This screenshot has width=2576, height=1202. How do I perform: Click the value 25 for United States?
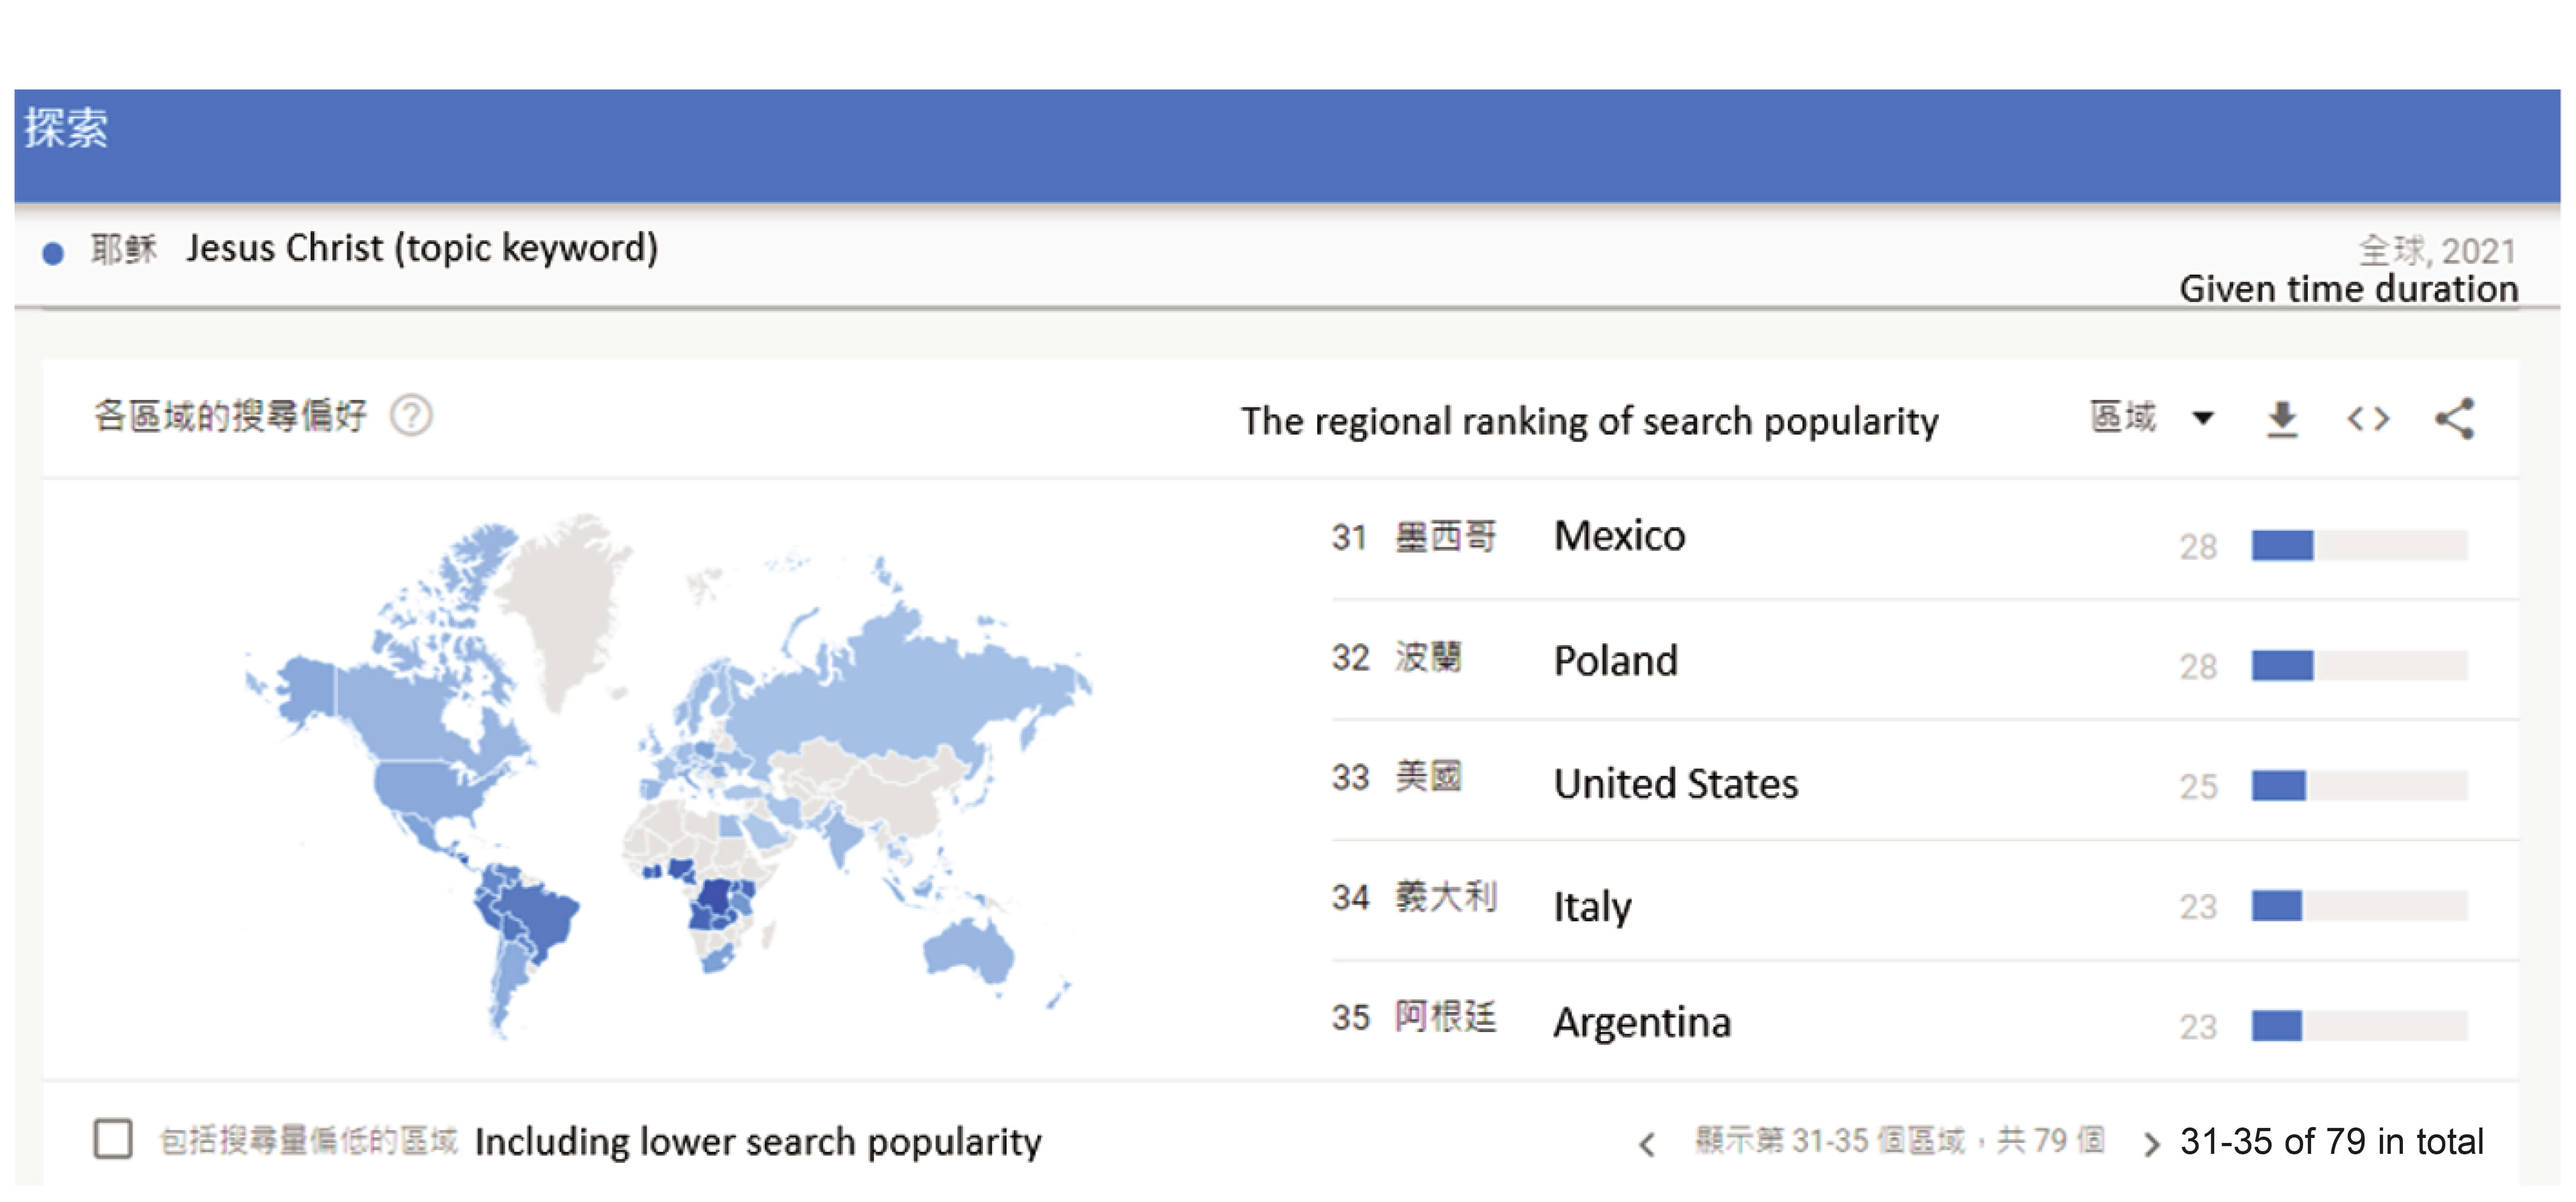(x=2198, y=786)
